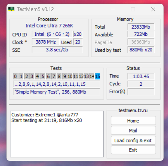Image resolution: width=168 pixels, height=166 pixels.
Task: Click the 3.8 sec/Gb SSE value
Action: (x=57, y=50)
